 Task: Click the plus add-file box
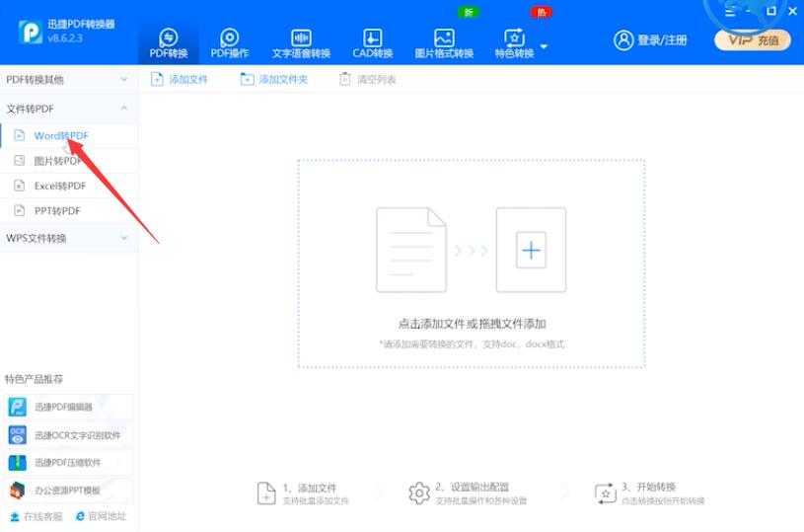pos(531,250)
